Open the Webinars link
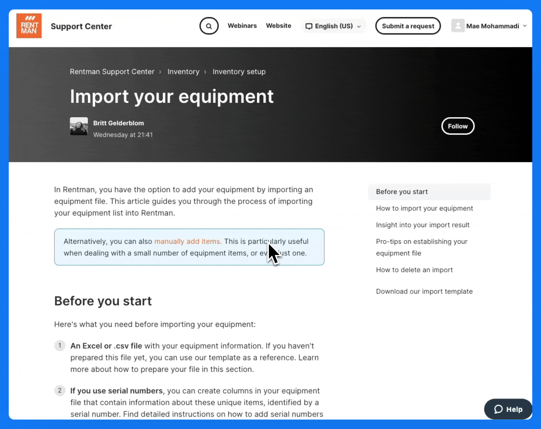The height and width of the screenshot is (429, 541). coord(242,26)
